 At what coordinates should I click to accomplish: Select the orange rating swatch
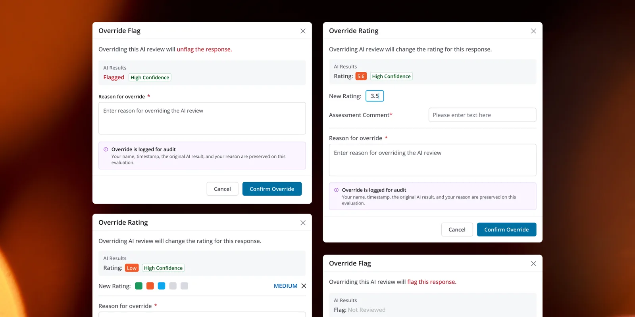pos(150,286)
